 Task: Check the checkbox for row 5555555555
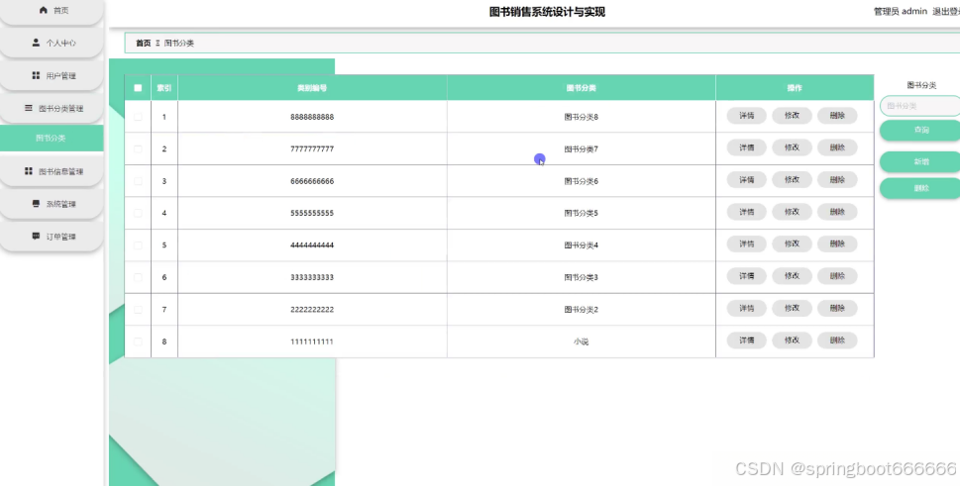tap(138, 213)
